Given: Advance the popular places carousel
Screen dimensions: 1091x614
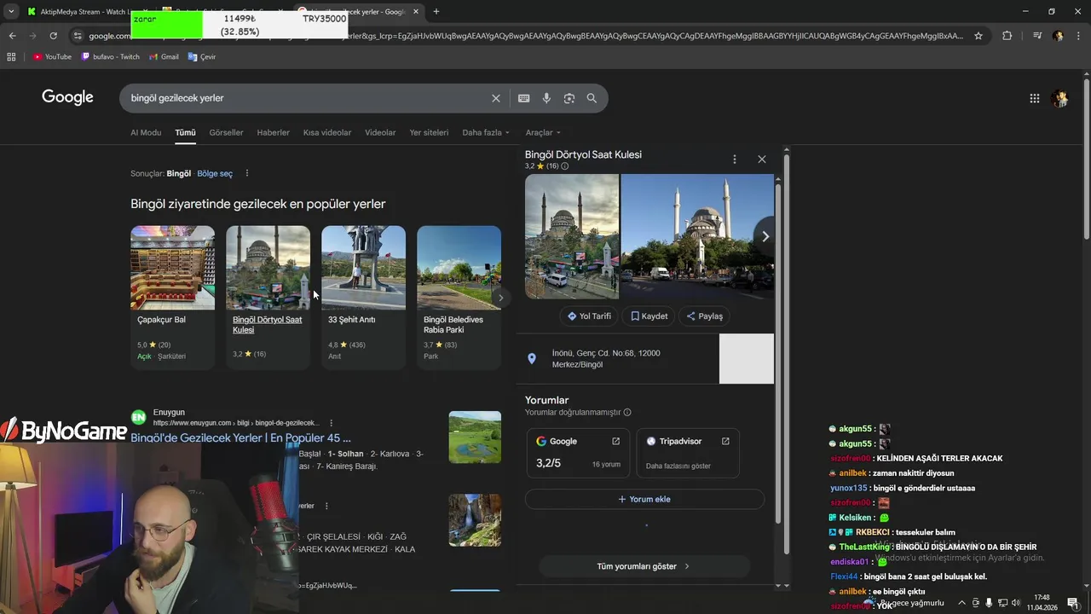Looking at the screenshot, I should [x=500, y=298].
